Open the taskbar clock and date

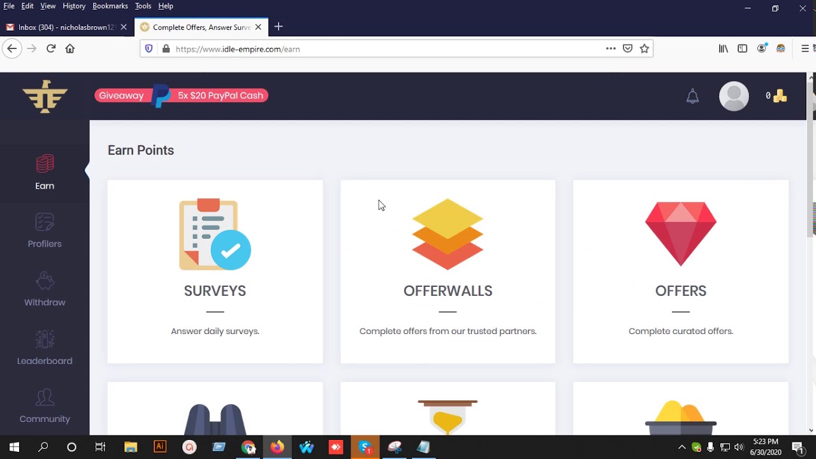766,447
